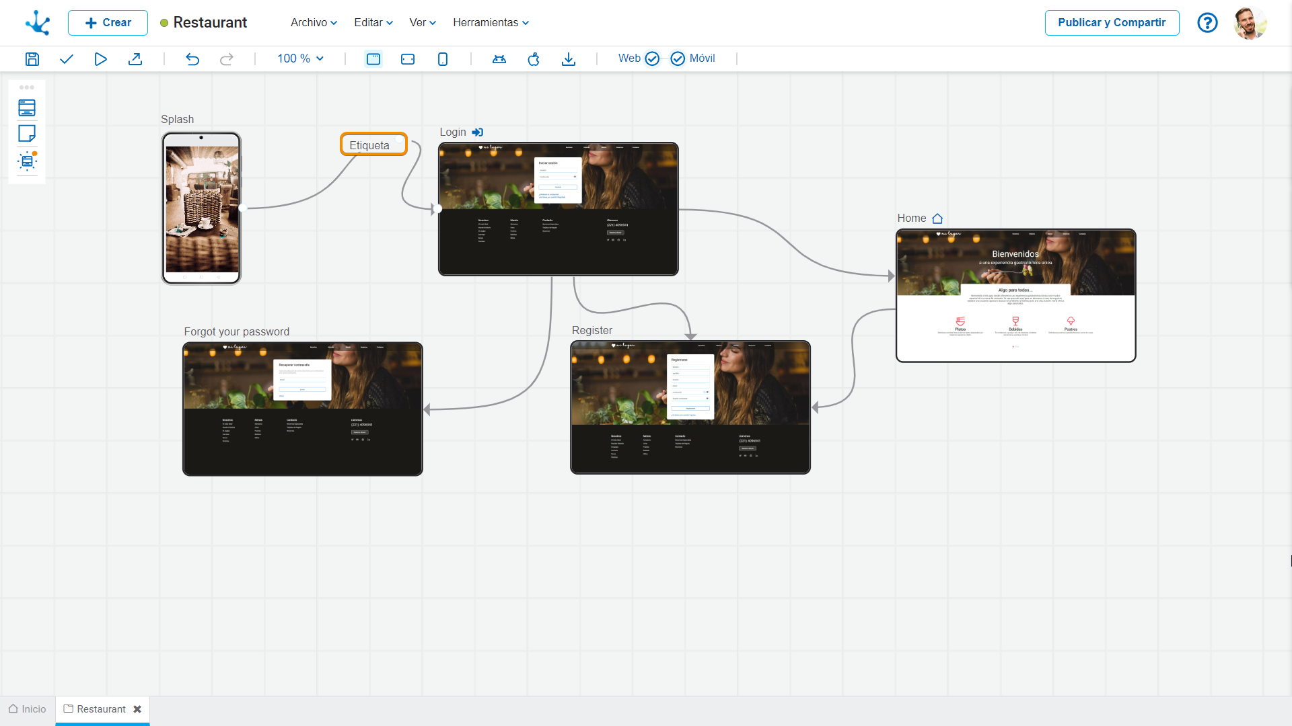Click the undo icon
The height and width of the screenshot is (726, 1292).
pyautogui.click(x=192, y=58)
